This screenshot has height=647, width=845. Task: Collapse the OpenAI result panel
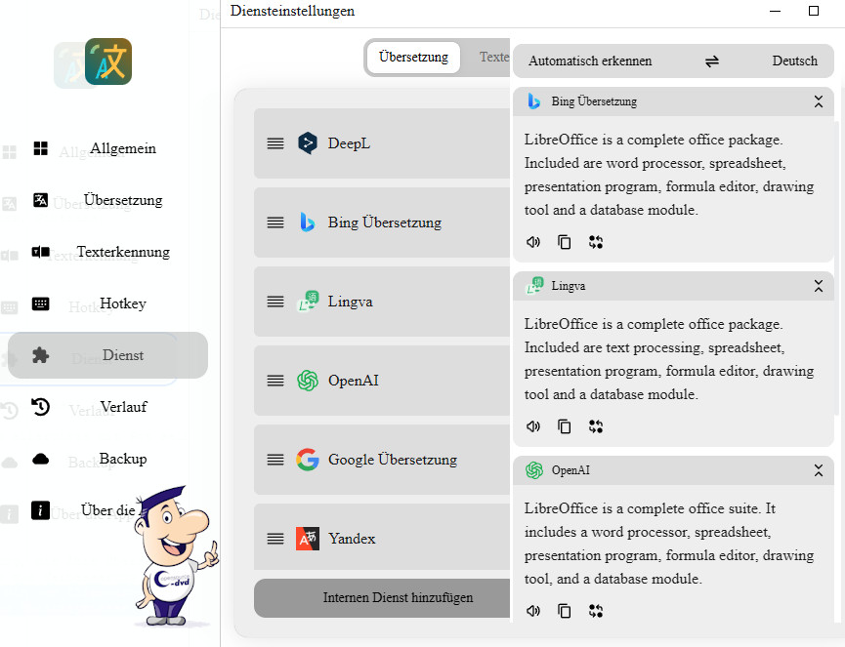tap(819, 470)
